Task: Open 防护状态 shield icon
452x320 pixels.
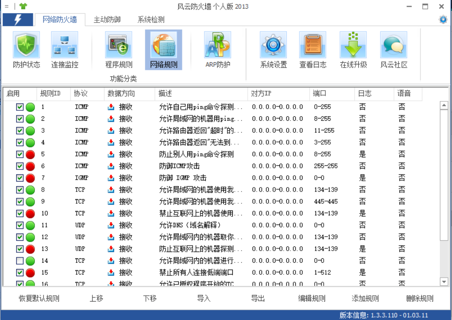Action: click(x=26, y=45)
